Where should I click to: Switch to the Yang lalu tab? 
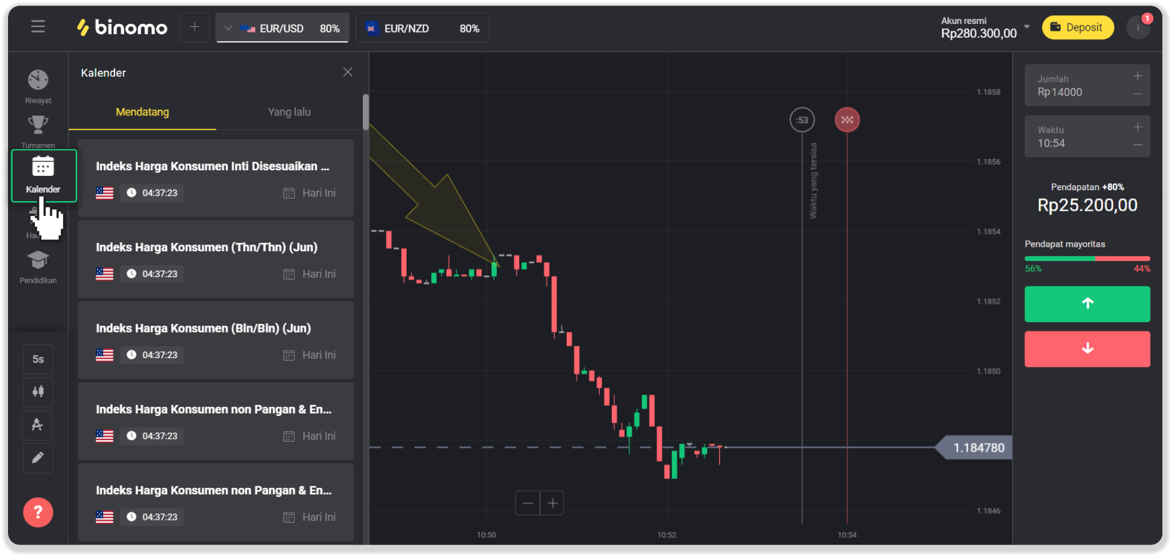tap(289, 112)
